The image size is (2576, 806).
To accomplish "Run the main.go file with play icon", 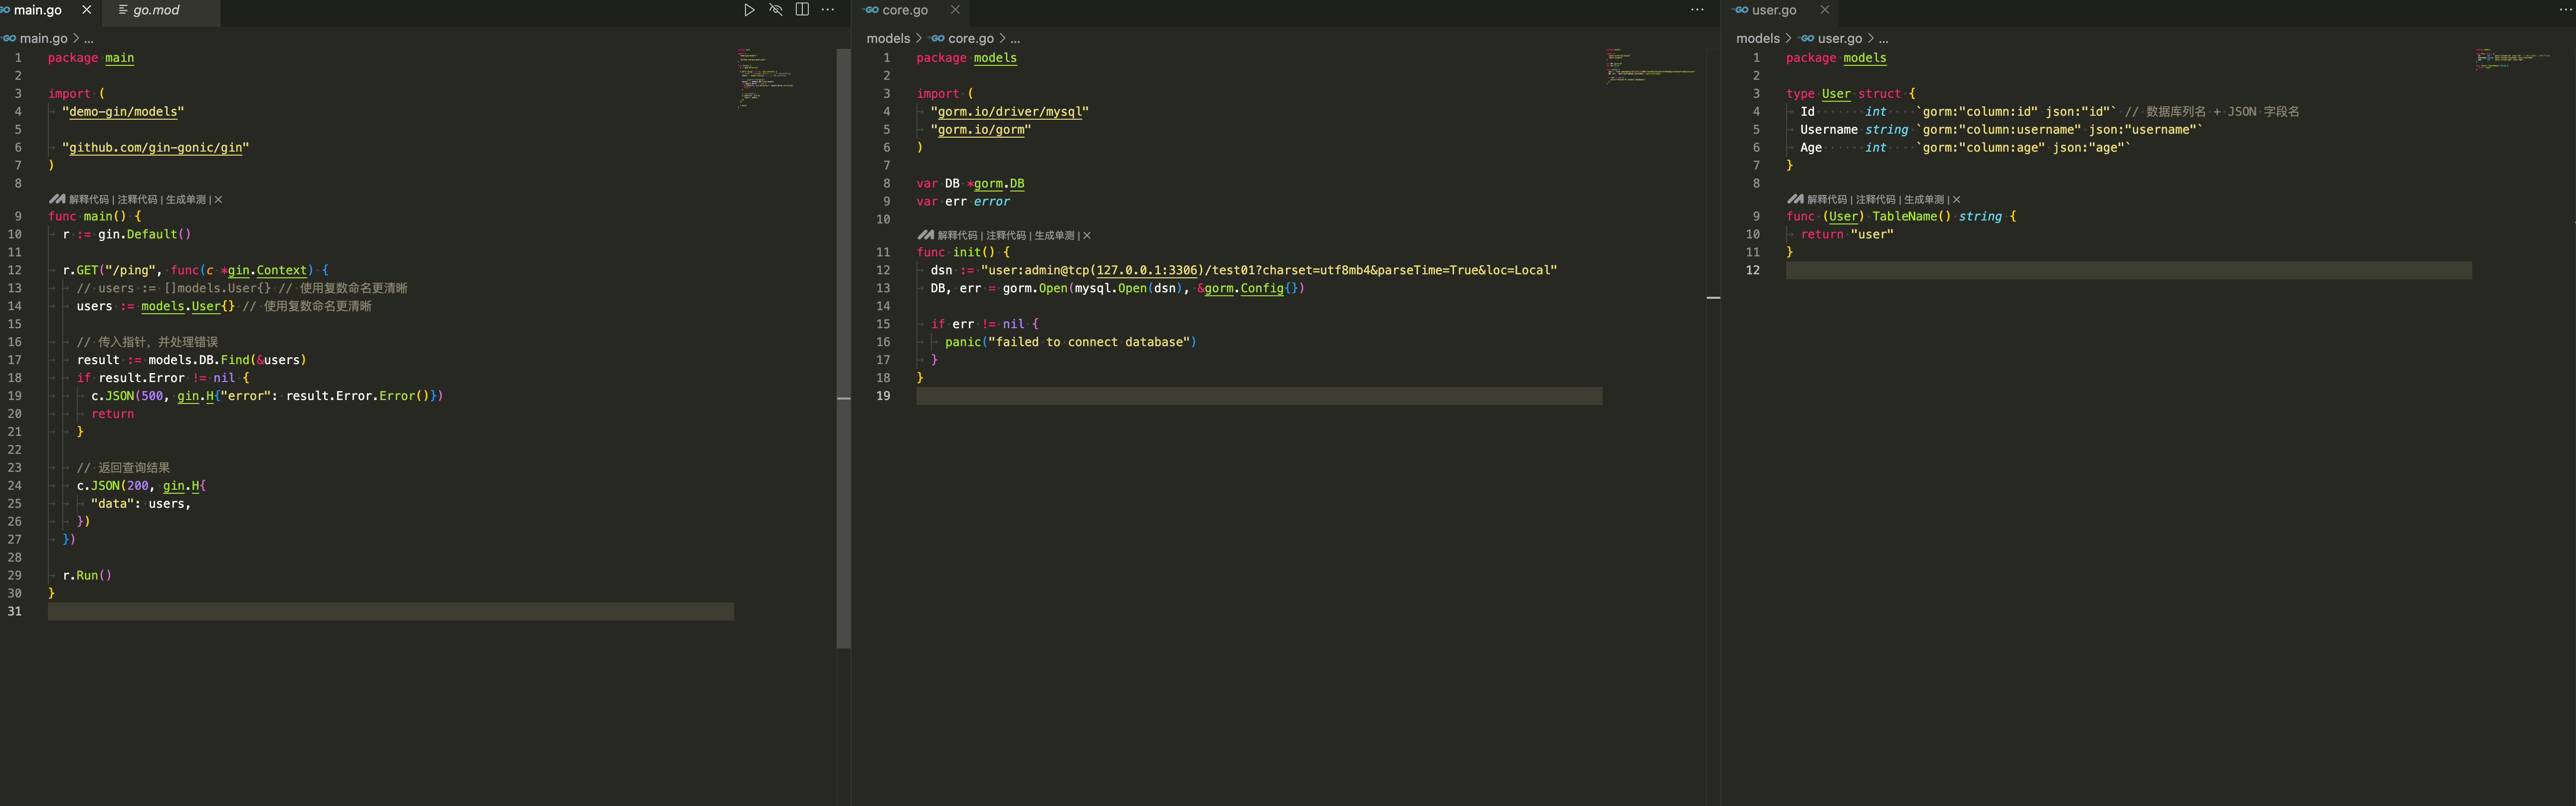I will (749, 10).
